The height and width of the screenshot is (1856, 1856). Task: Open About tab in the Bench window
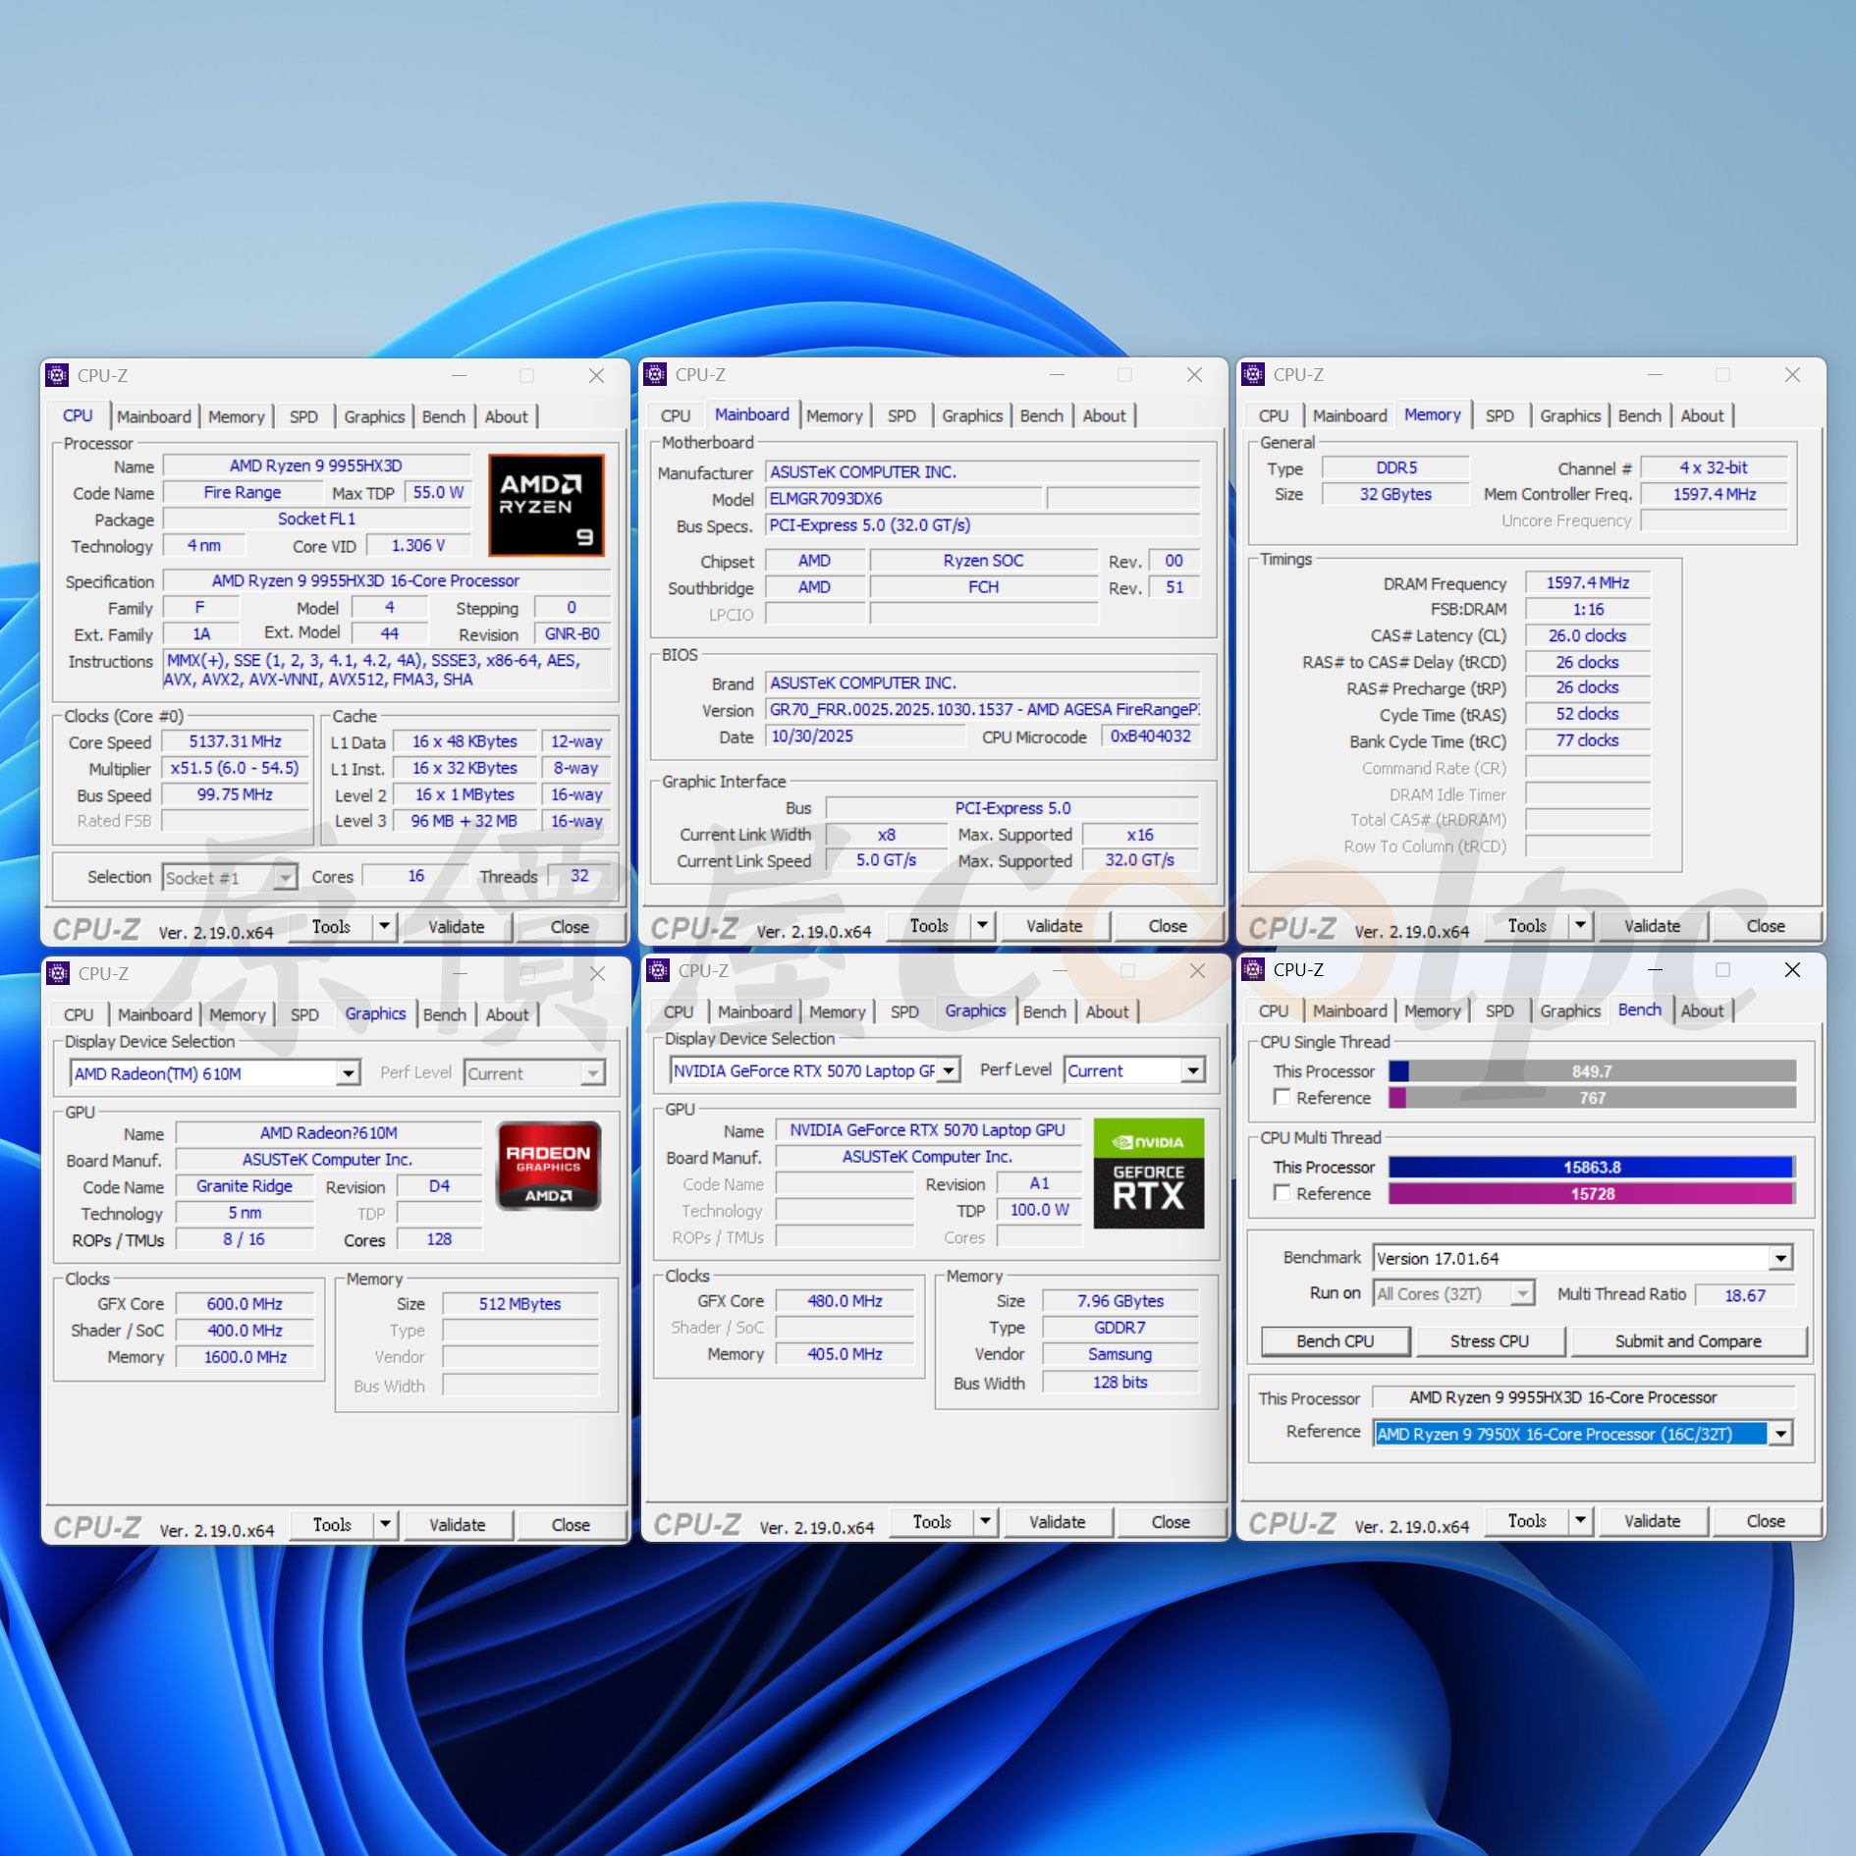point(1701,1011)
